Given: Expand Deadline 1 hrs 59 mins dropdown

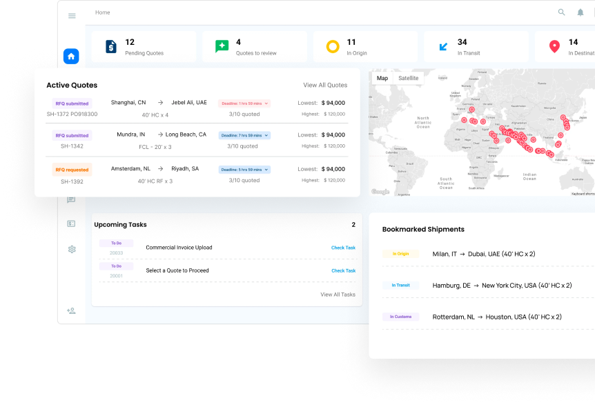Looking at the screenshot, I should coord(244,103).
